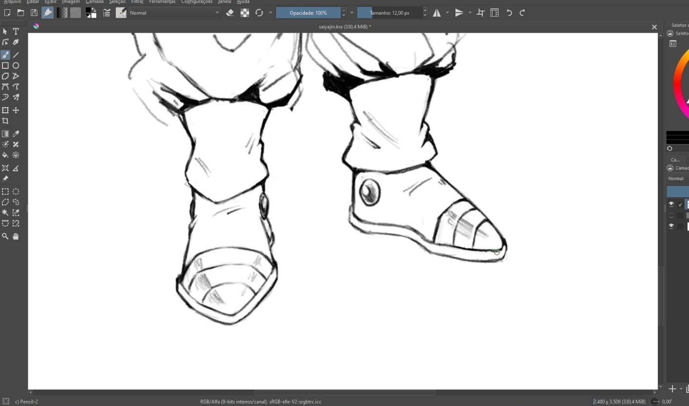
Task: Select the Assistant tool
Action: point(5,168)
